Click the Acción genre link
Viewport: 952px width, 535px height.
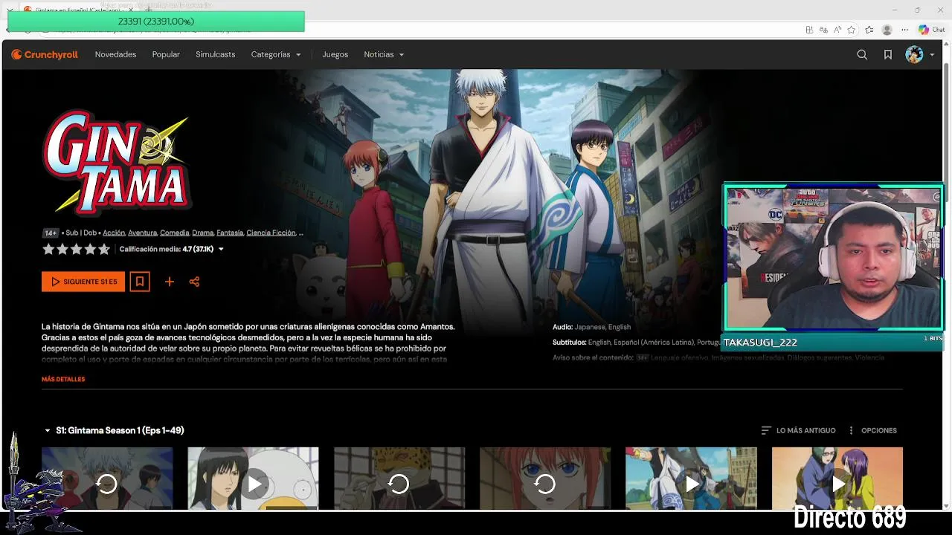click(114, 233)
